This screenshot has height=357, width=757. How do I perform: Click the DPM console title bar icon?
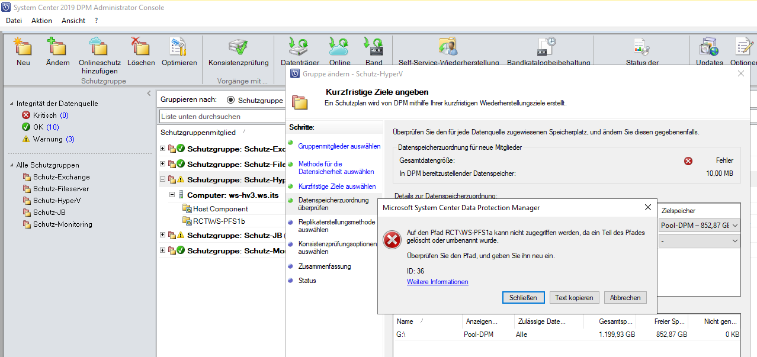coord(7,8)
